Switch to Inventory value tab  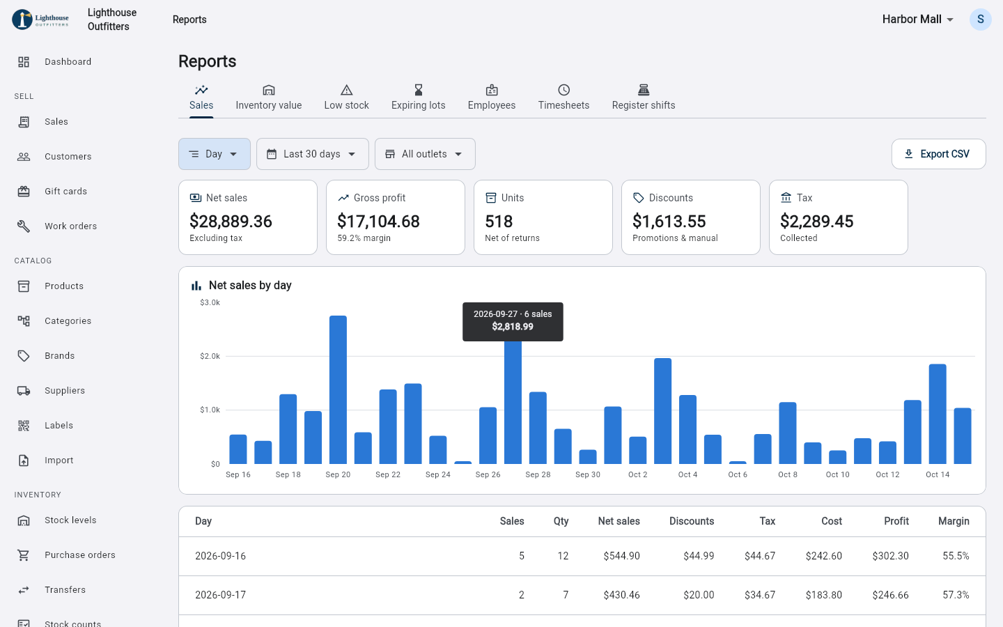269,98
